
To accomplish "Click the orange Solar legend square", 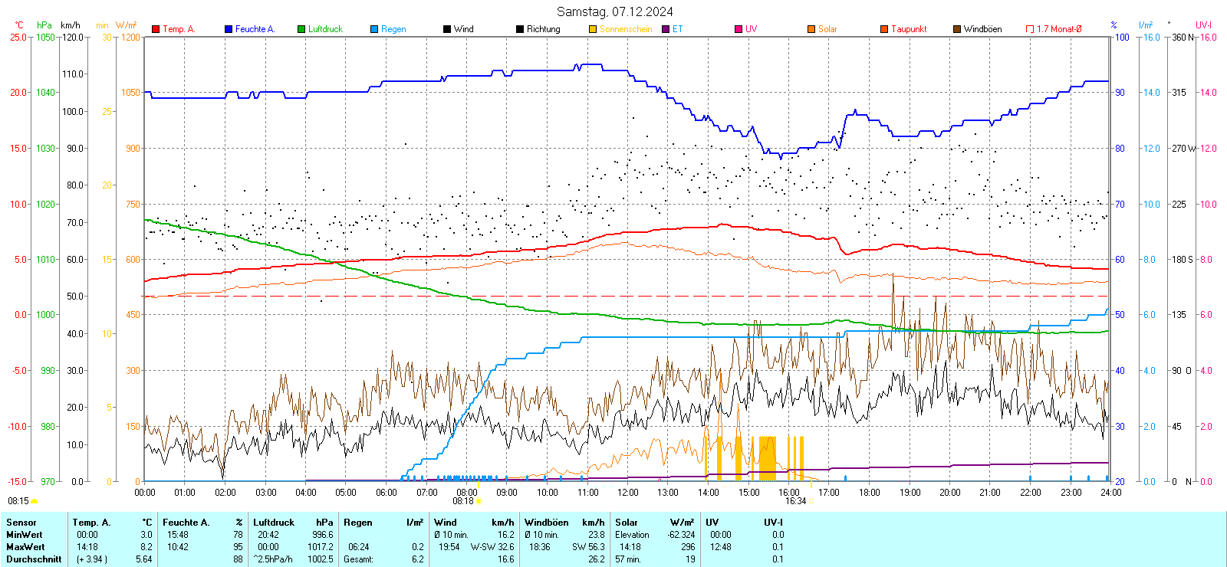I will tap(811, 29).
